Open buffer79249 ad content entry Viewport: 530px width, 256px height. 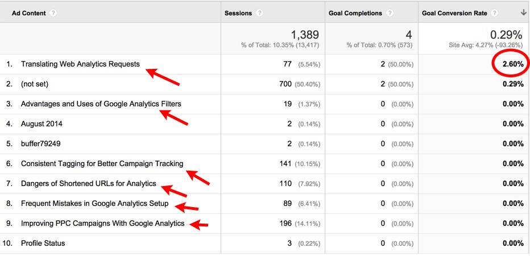click(x=40, y=144)
